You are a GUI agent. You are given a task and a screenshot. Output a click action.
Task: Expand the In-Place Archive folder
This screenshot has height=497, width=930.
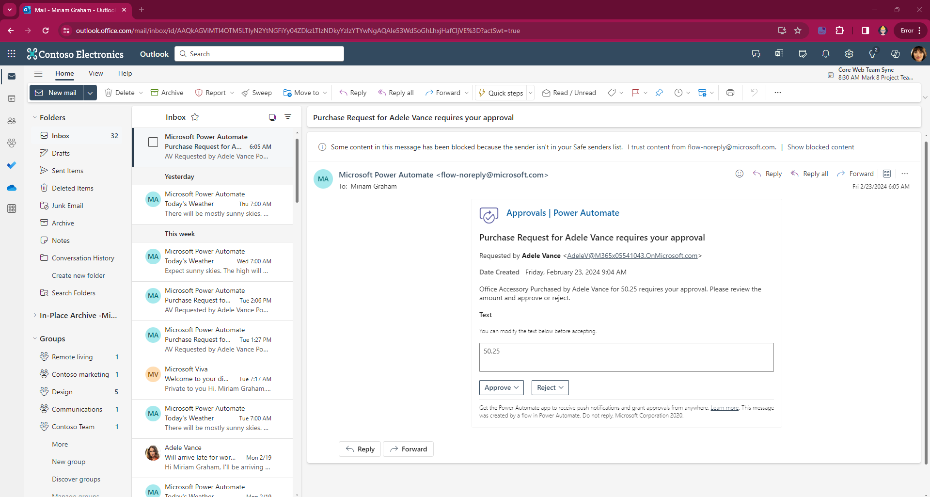(x=35, y=315)
